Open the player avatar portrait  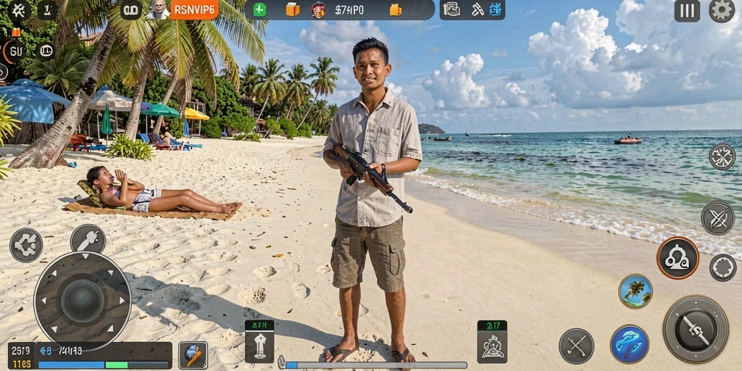[x=158, y=9]
